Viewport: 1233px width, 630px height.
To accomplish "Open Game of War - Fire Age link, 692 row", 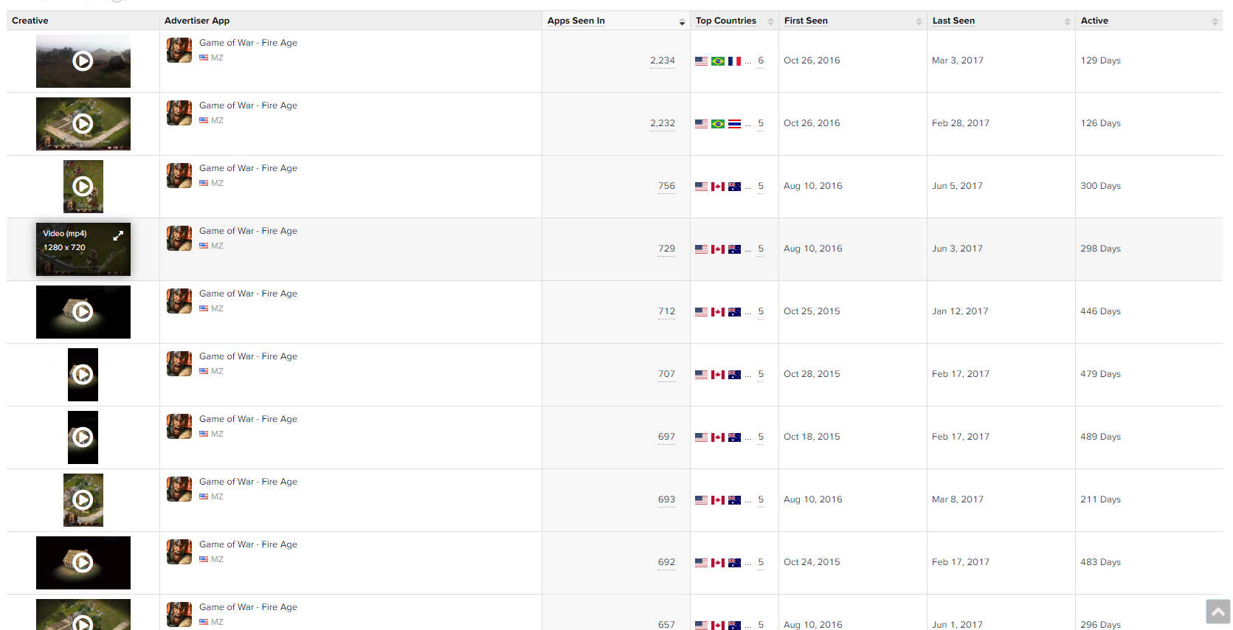I will tap(248, 544).
